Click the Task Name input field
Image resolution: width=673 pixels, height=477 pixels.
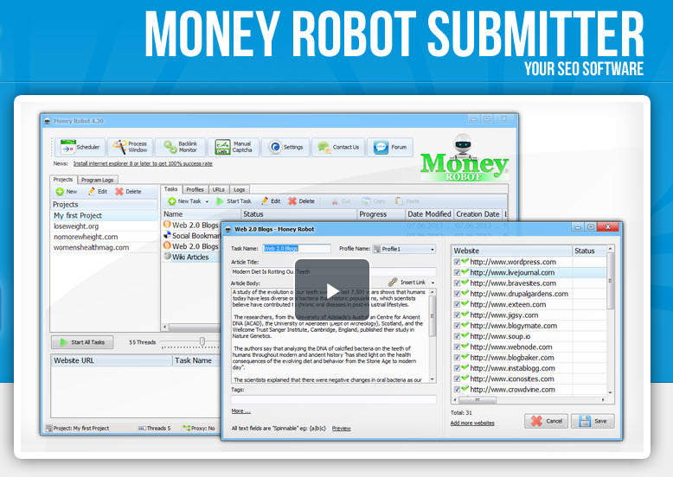pos(297,249)
